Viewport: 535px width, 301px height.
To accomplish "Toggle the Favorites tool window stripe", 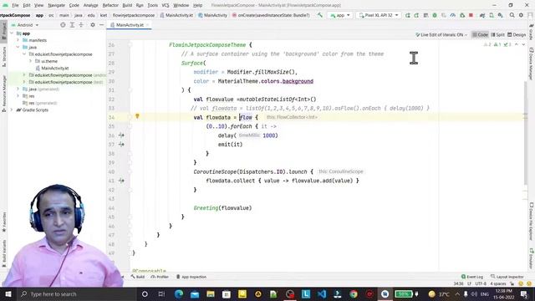I will [x=3, y=222].
